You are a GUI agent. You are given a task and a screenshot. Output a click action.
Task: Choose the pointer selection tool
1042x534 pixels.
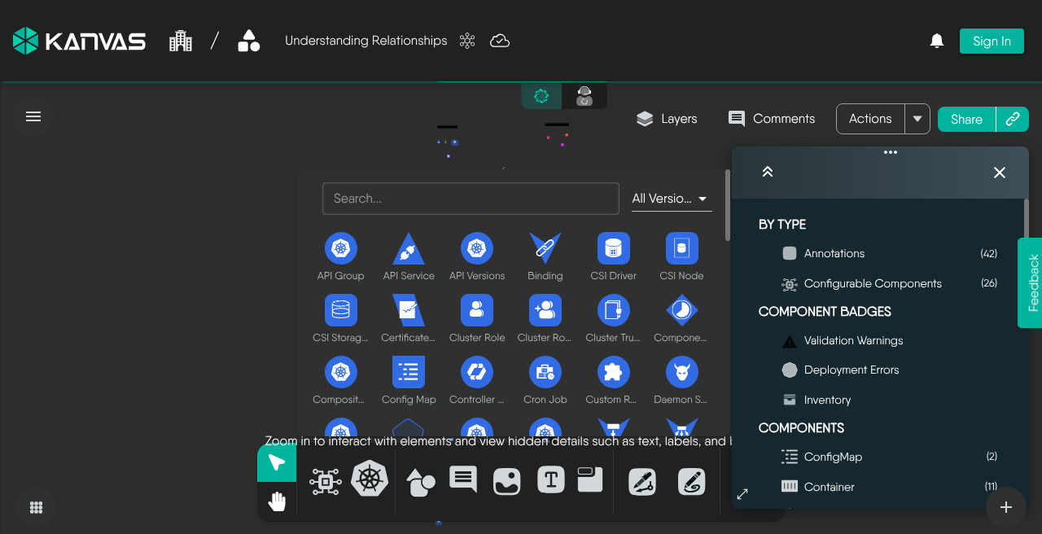click(277, 463)
